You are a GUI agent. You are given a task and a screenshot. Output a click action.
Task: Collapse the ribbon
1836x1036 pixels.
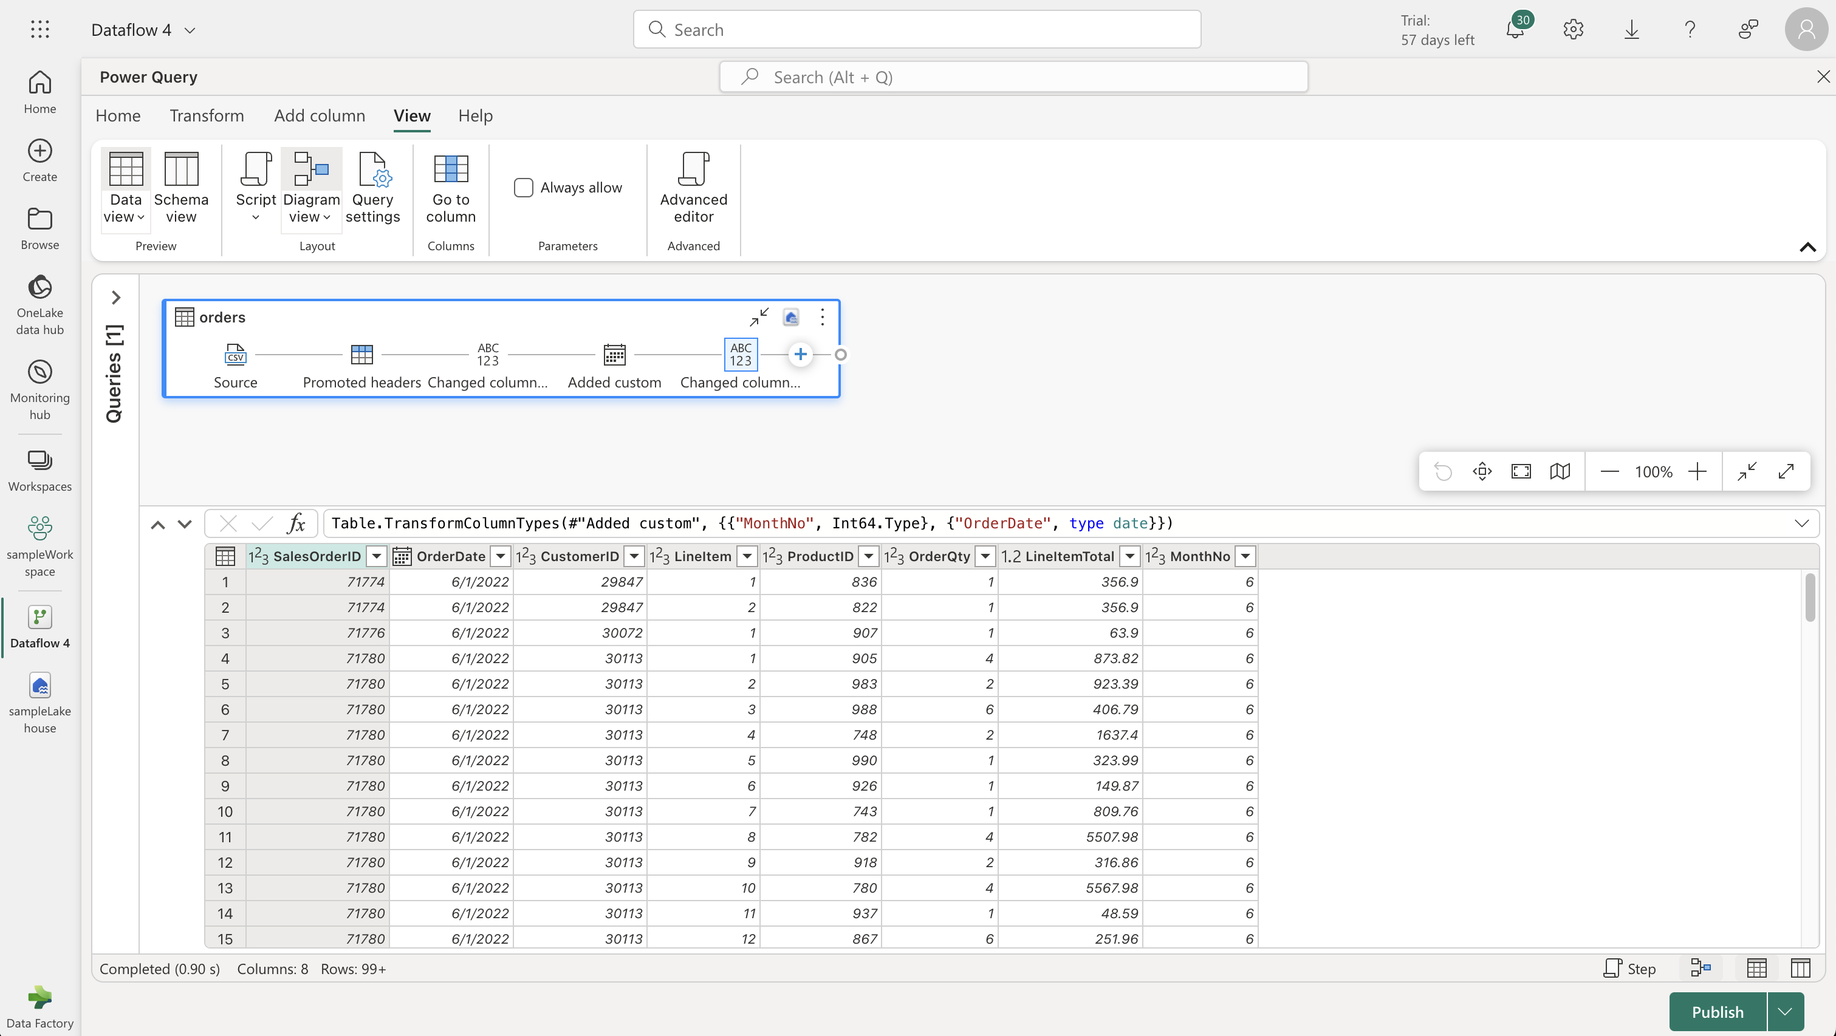point(1807,247)
